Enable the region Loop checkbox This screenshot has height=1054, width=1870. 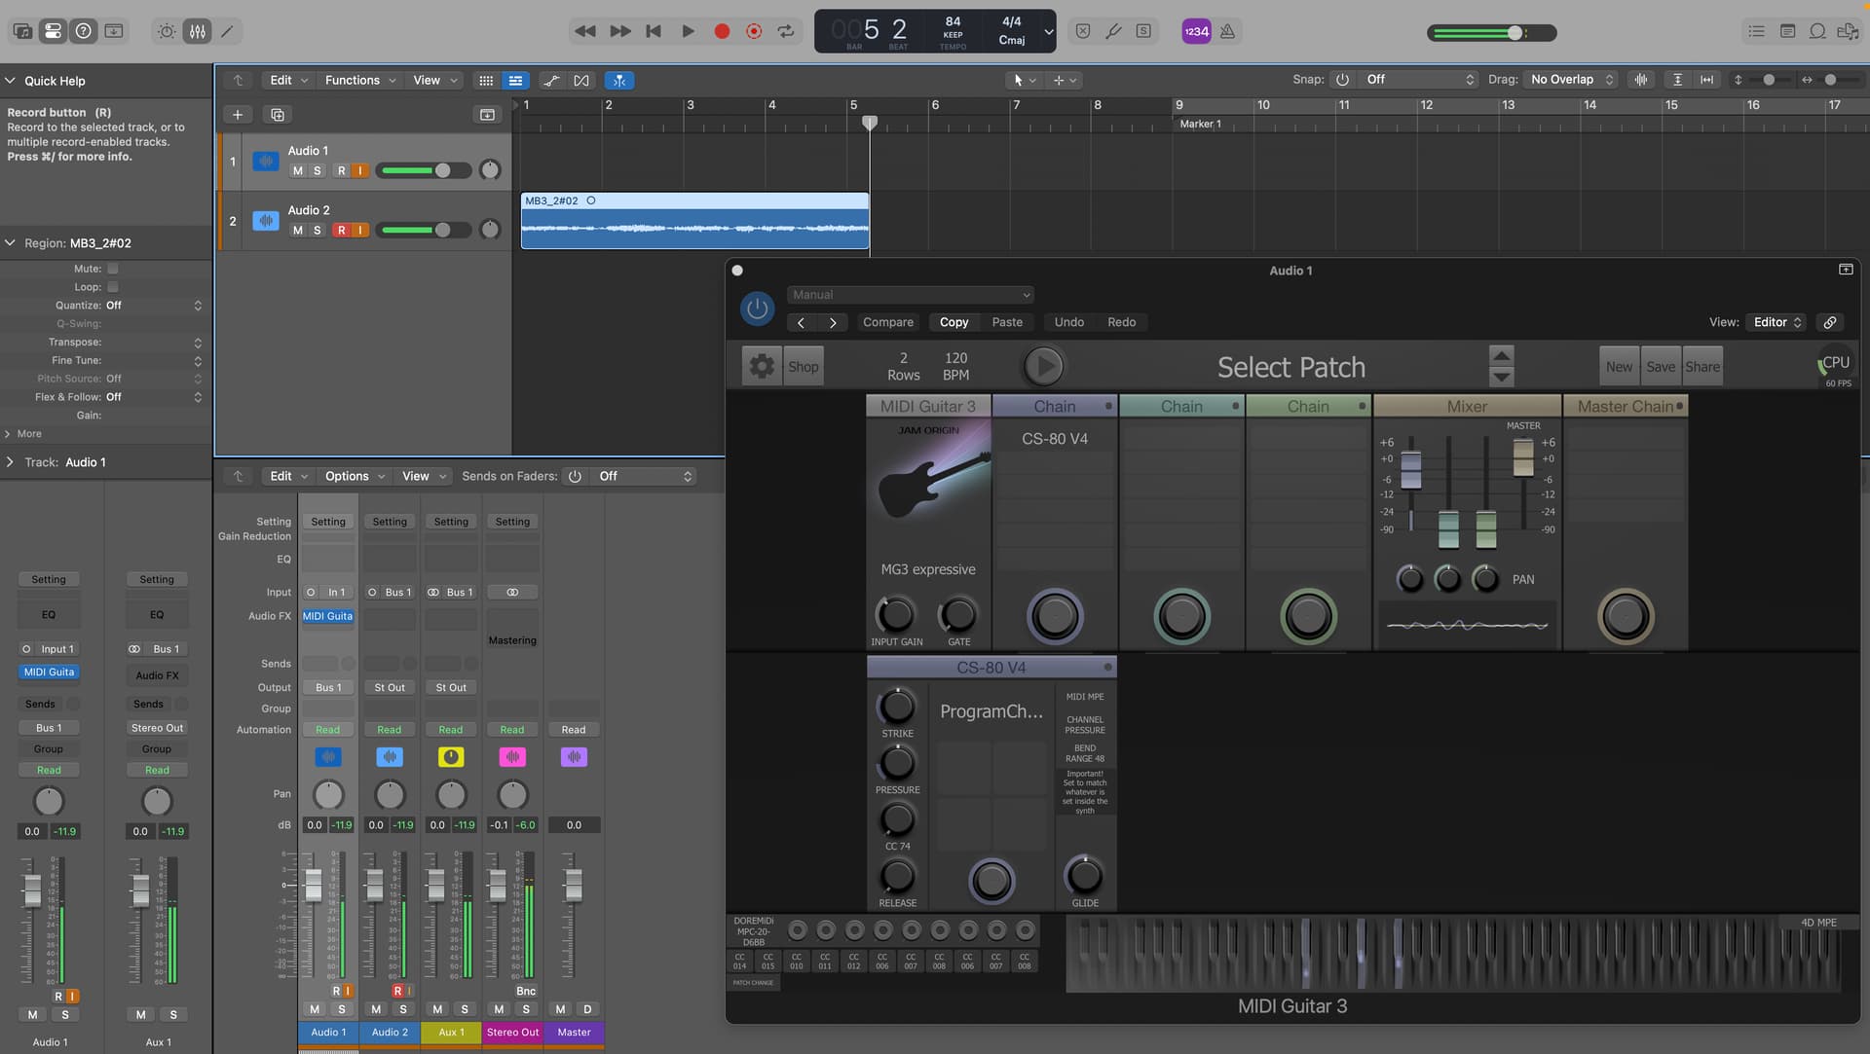click(113, 287)
